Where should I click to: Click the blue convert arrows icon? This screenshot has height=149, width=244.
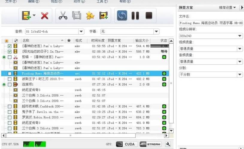(122, 16)
